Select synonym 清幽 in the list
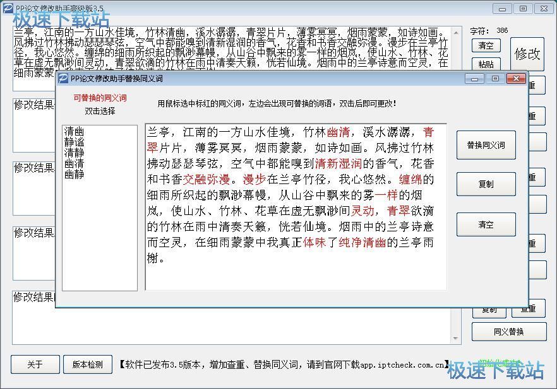 click(x=75, y=132)
